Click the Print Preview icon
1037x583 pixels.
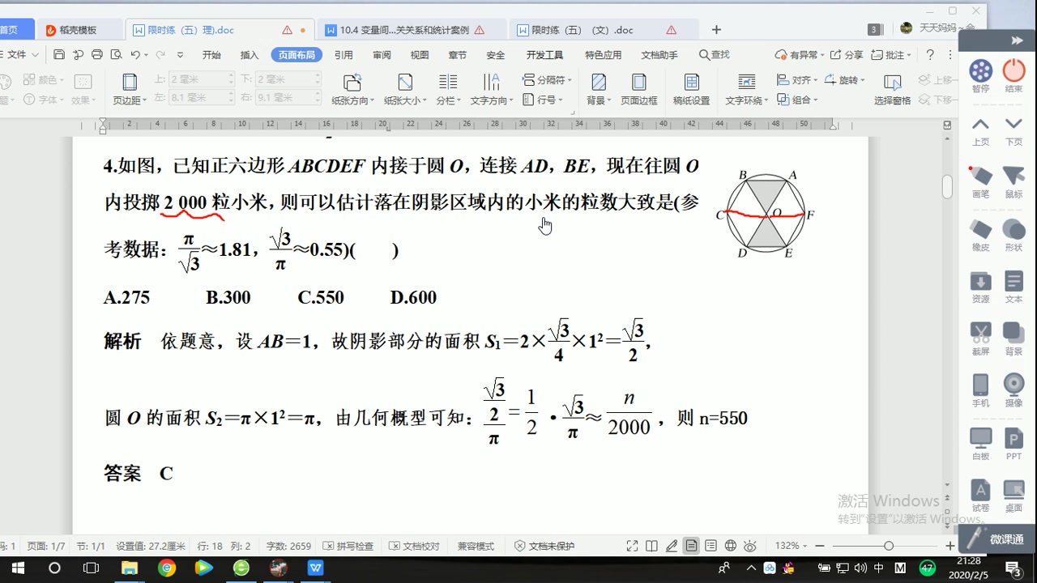(116, 54)
